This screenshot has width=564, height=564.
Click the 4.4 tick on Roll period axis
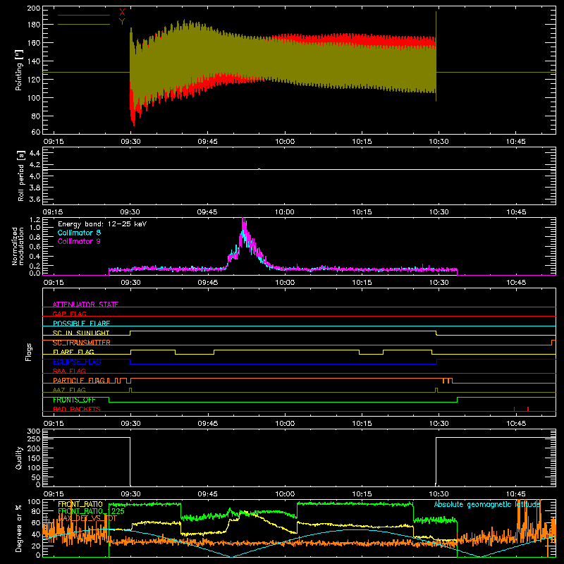[35, 154]
